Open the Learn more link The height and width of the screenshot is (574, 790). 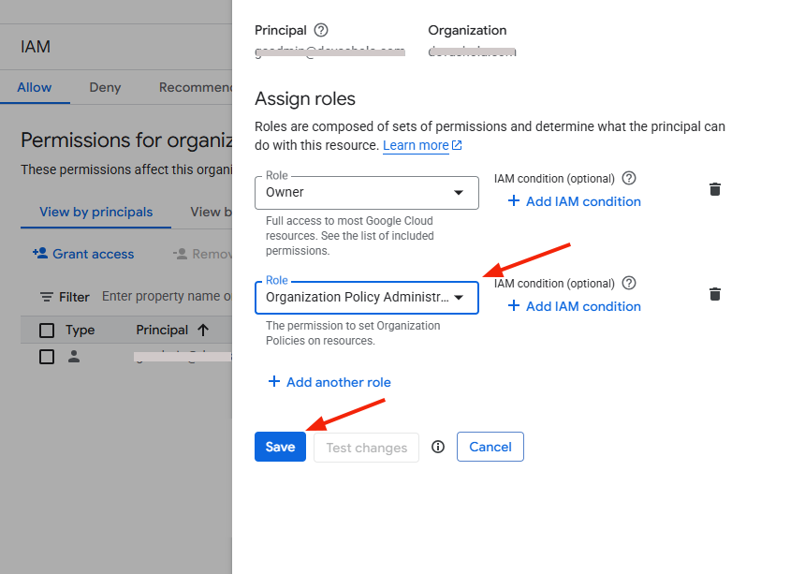click(417, 145)
